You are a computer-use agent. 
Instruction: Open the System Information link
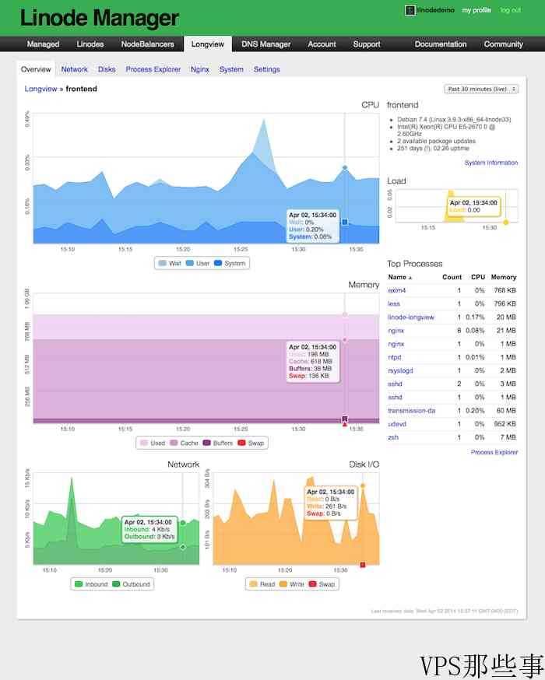491,163
